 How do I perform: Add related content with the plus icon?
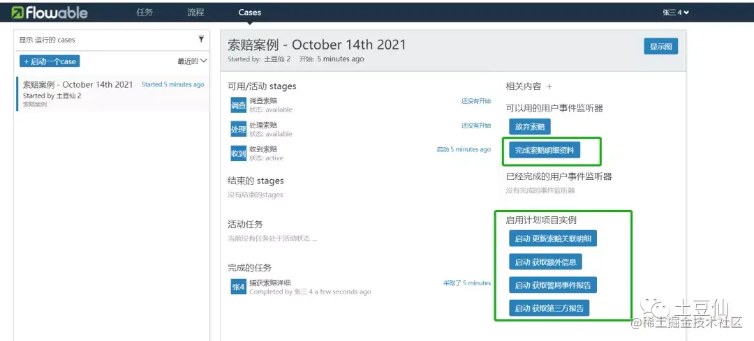(x=549, y=87)
